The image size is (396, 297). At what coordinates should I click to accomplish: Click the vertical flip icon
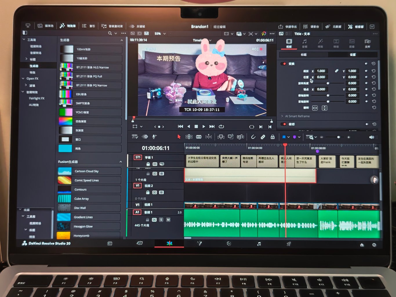[x=324, y=108]
